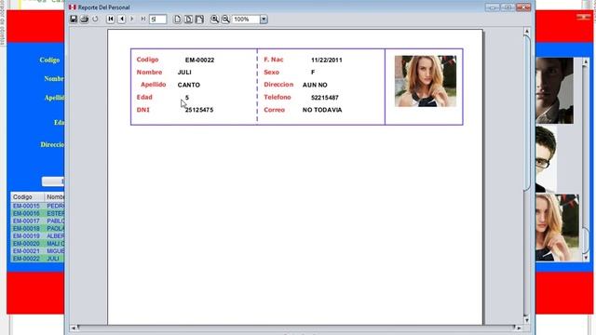Screen dimensions: 596x335
Task: Click the birth date 11/22/2011
Action: [x=327, y=60]
